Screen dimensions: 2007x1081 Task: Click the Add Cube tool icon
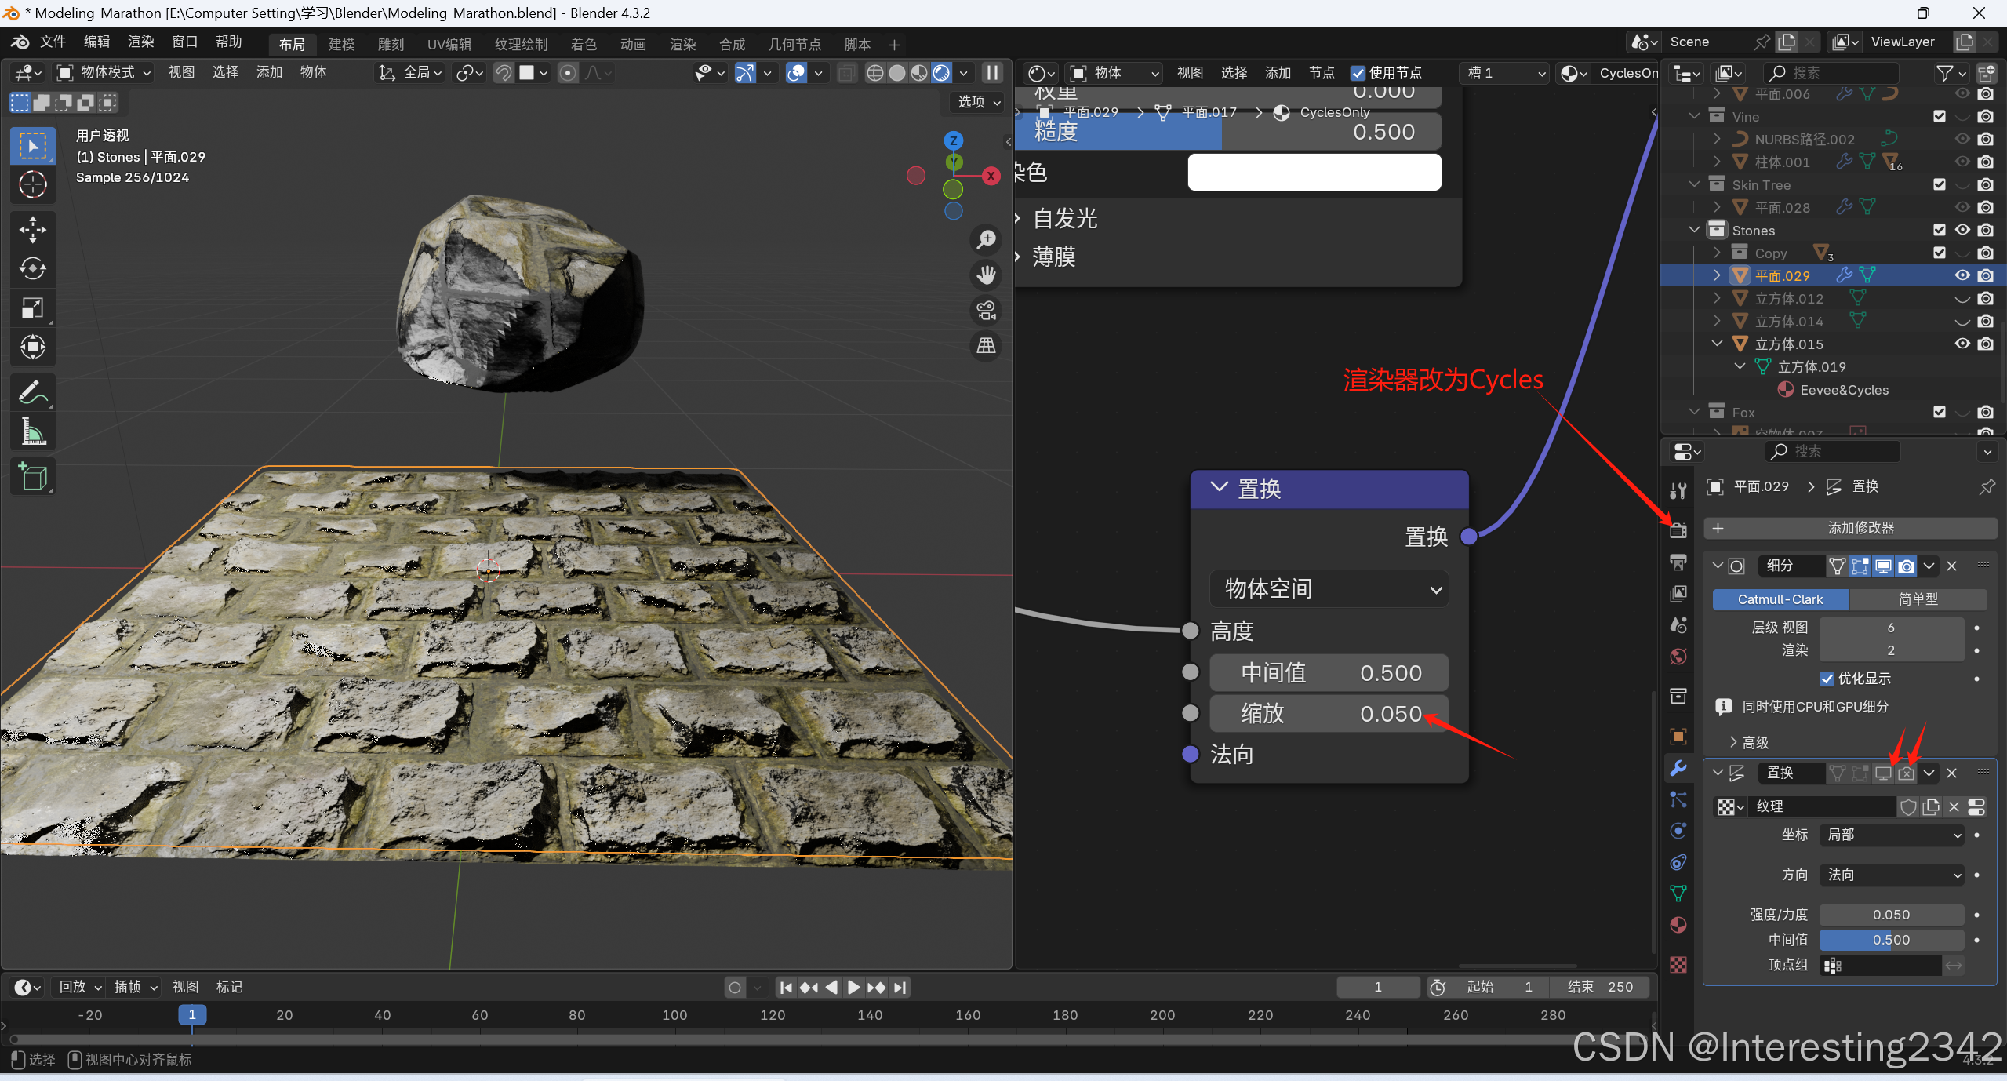(32, 476)
